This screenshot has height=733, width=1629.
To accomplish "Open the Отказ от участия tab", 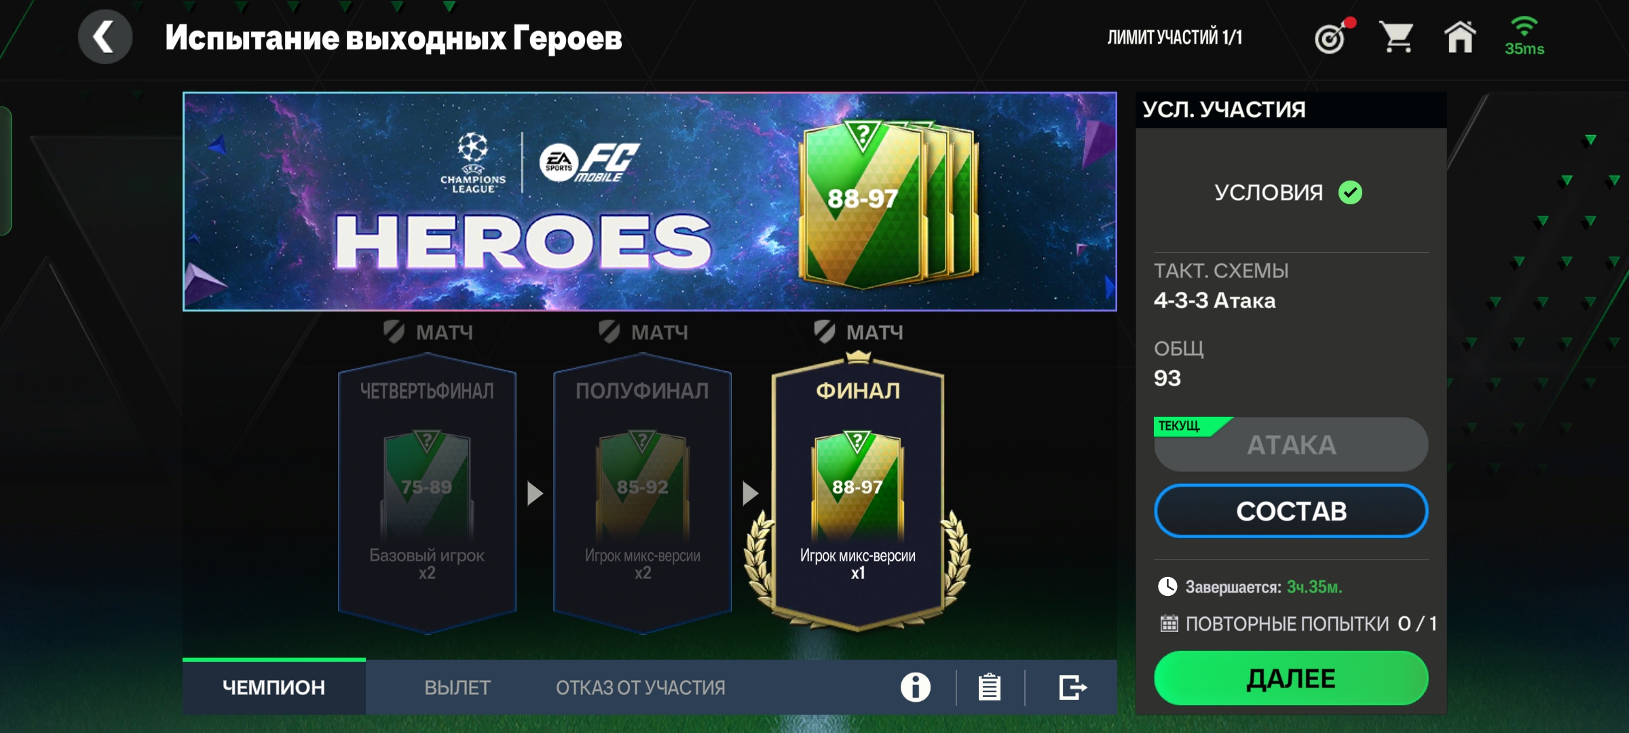I will (x=640, y=687).
